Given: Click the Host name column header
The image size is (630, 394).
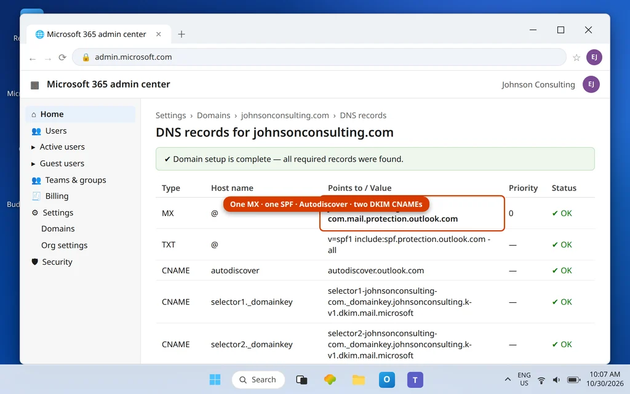Looking at the screenshot, I should 232,188.
